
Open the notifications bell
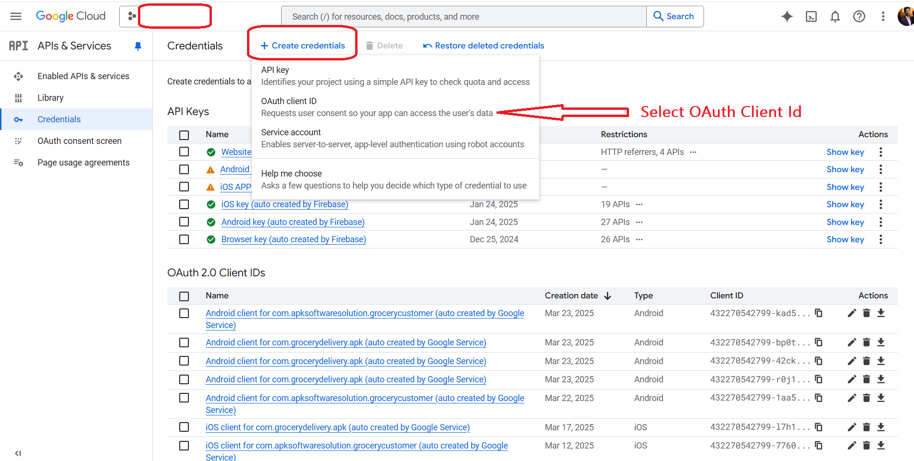tap(835, 17)
